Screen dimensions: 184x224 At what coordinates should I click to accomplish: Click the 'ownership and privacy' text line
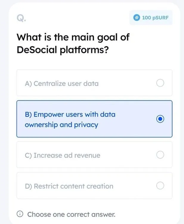[61, 125]
